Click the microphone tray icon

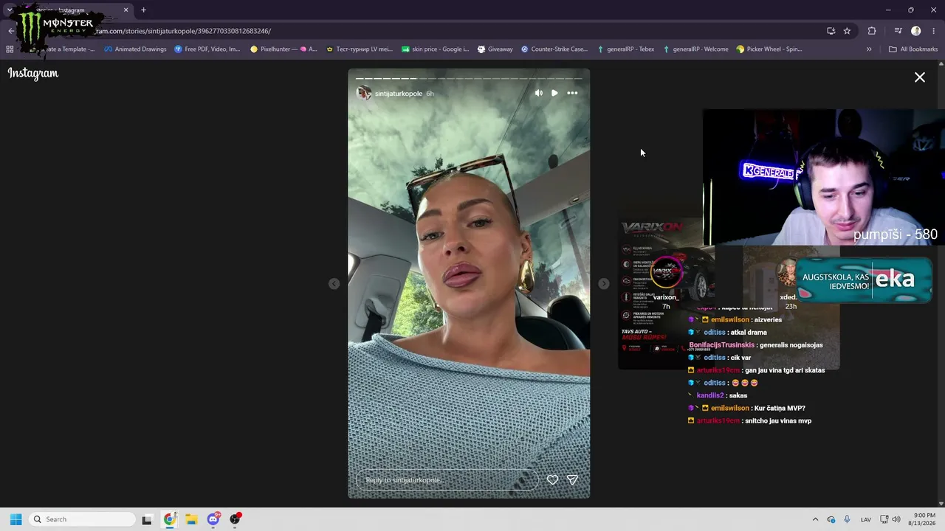[x=847, y=519]
